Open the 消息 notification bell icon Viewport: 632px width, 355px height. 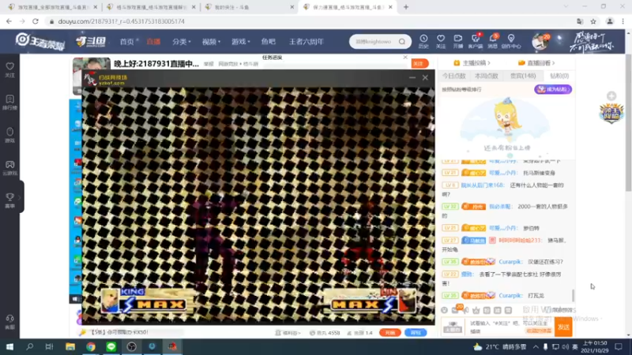[x=493, y=41]
